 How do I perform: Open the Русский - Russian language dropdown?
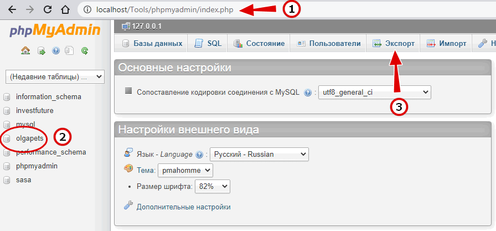[260, 155]
